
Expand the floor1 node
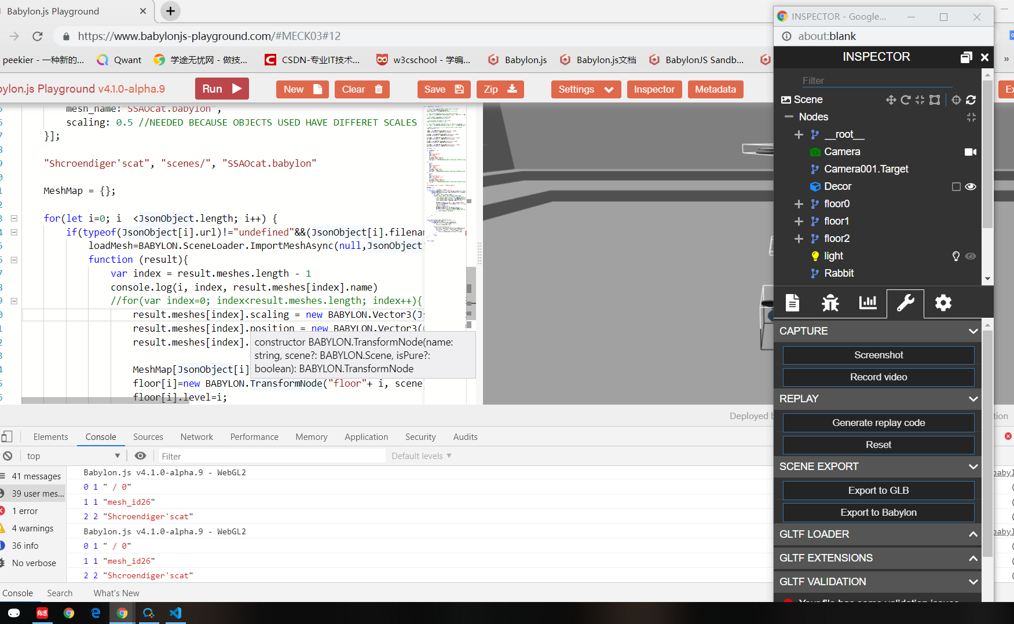click(799, 221)
